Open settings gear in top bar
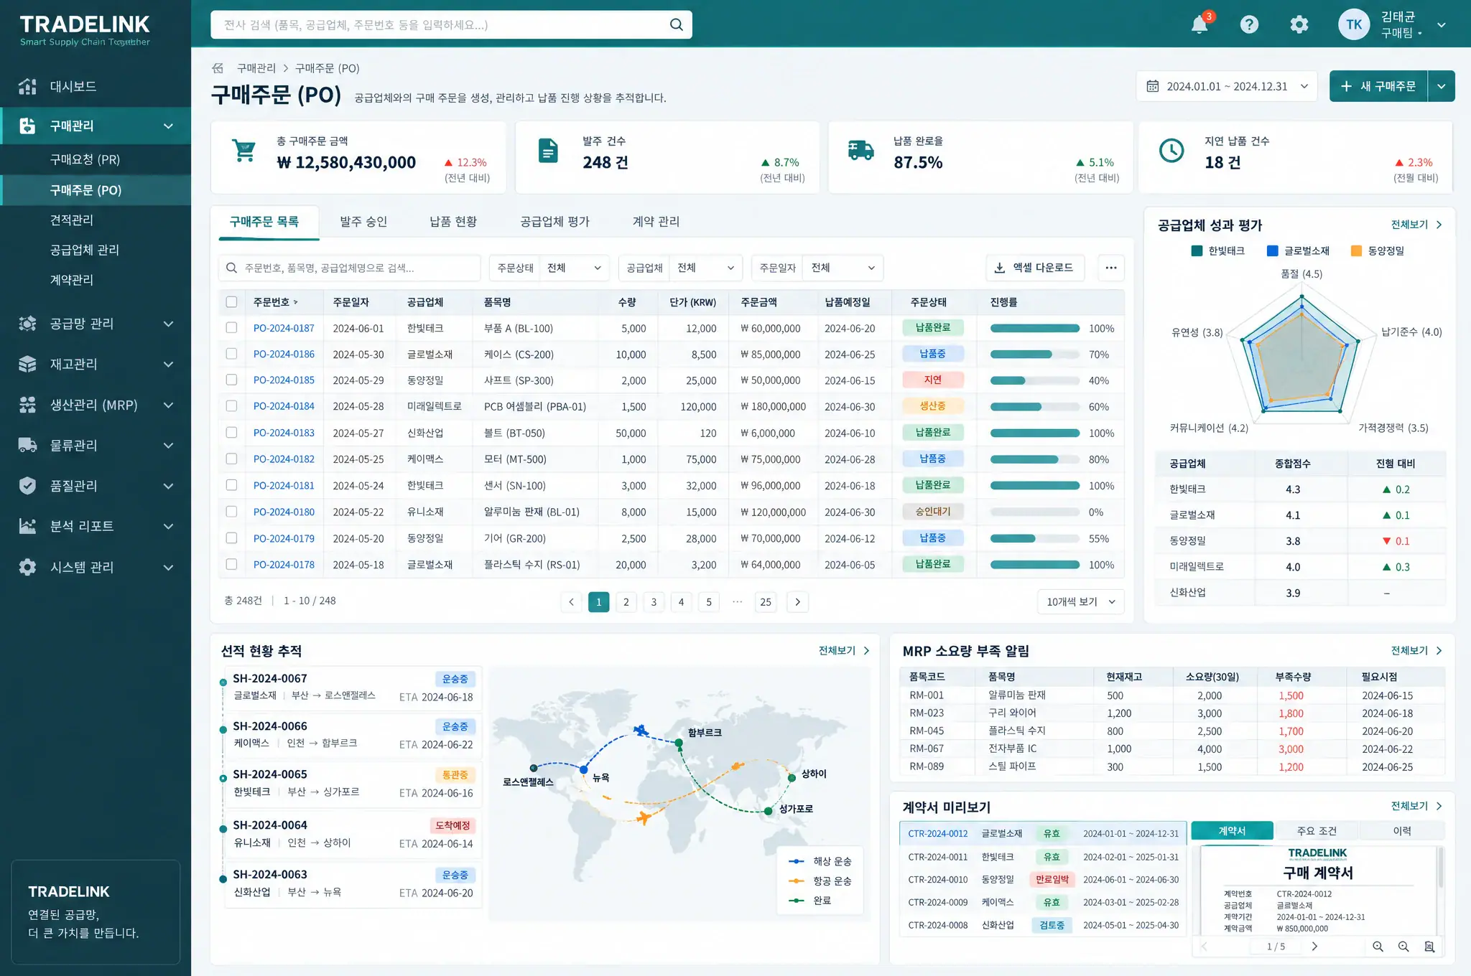 [1299, 25]
